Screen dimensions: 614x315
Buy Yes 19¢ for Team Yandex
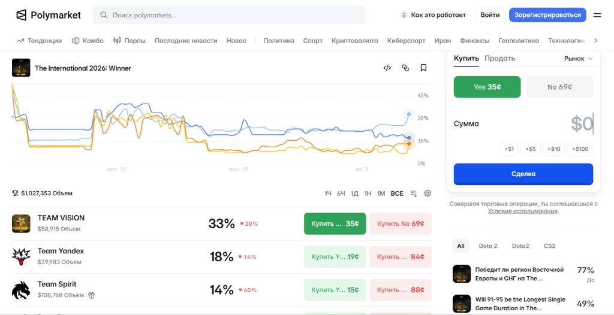point(335,257)
